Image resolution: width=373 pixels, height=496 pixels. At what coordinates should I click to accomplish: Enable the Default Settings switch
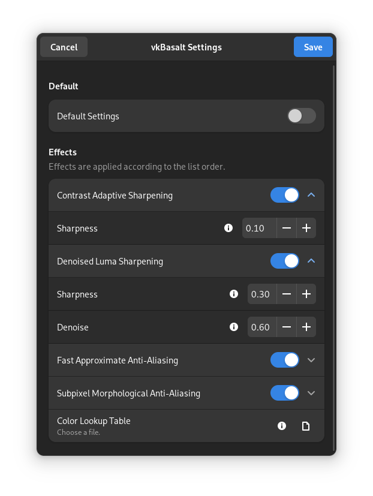click(301, 116)
